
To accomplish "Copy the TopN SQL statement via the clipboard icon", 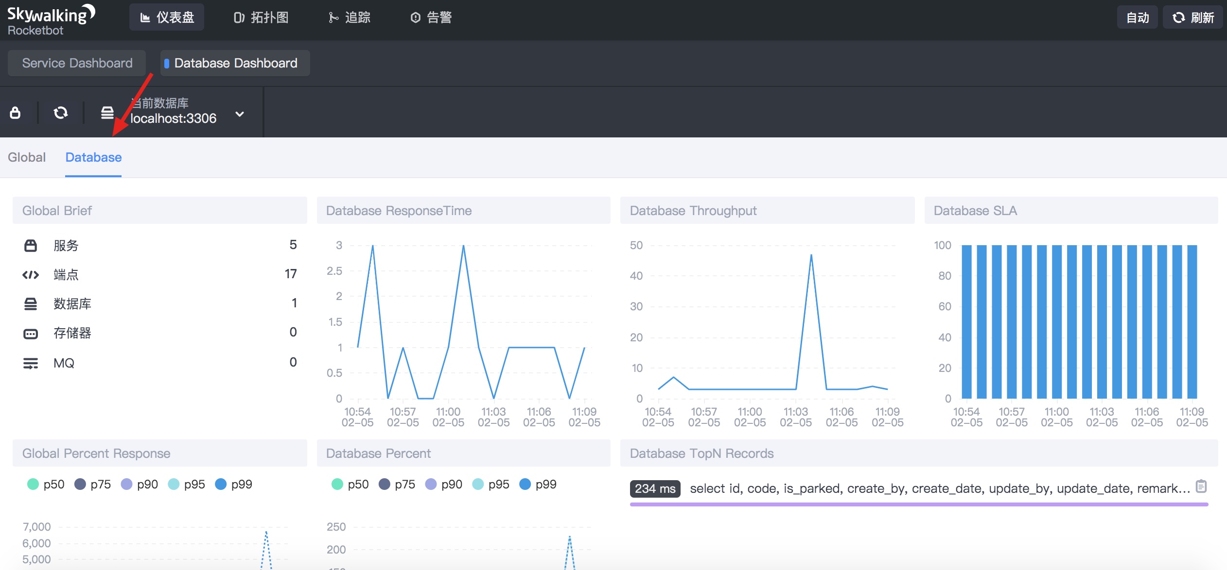I will 1201,486.
